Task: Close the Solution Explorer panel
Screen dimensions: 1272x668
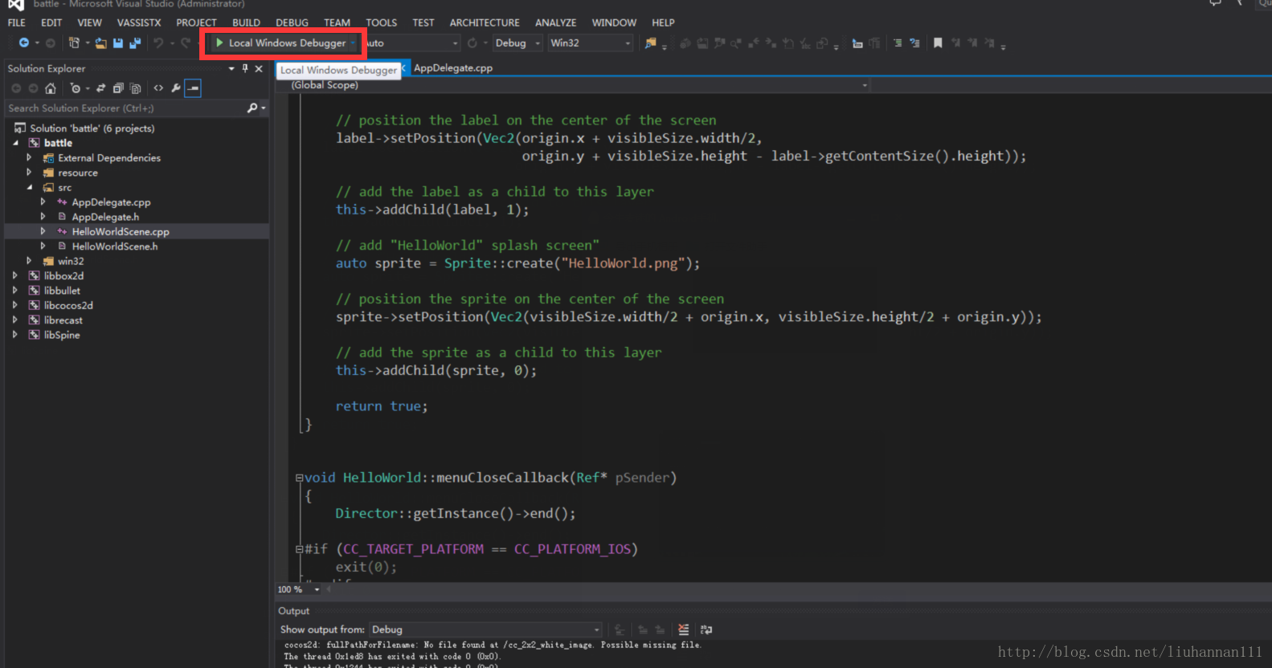Action: (x=259, y=68)
